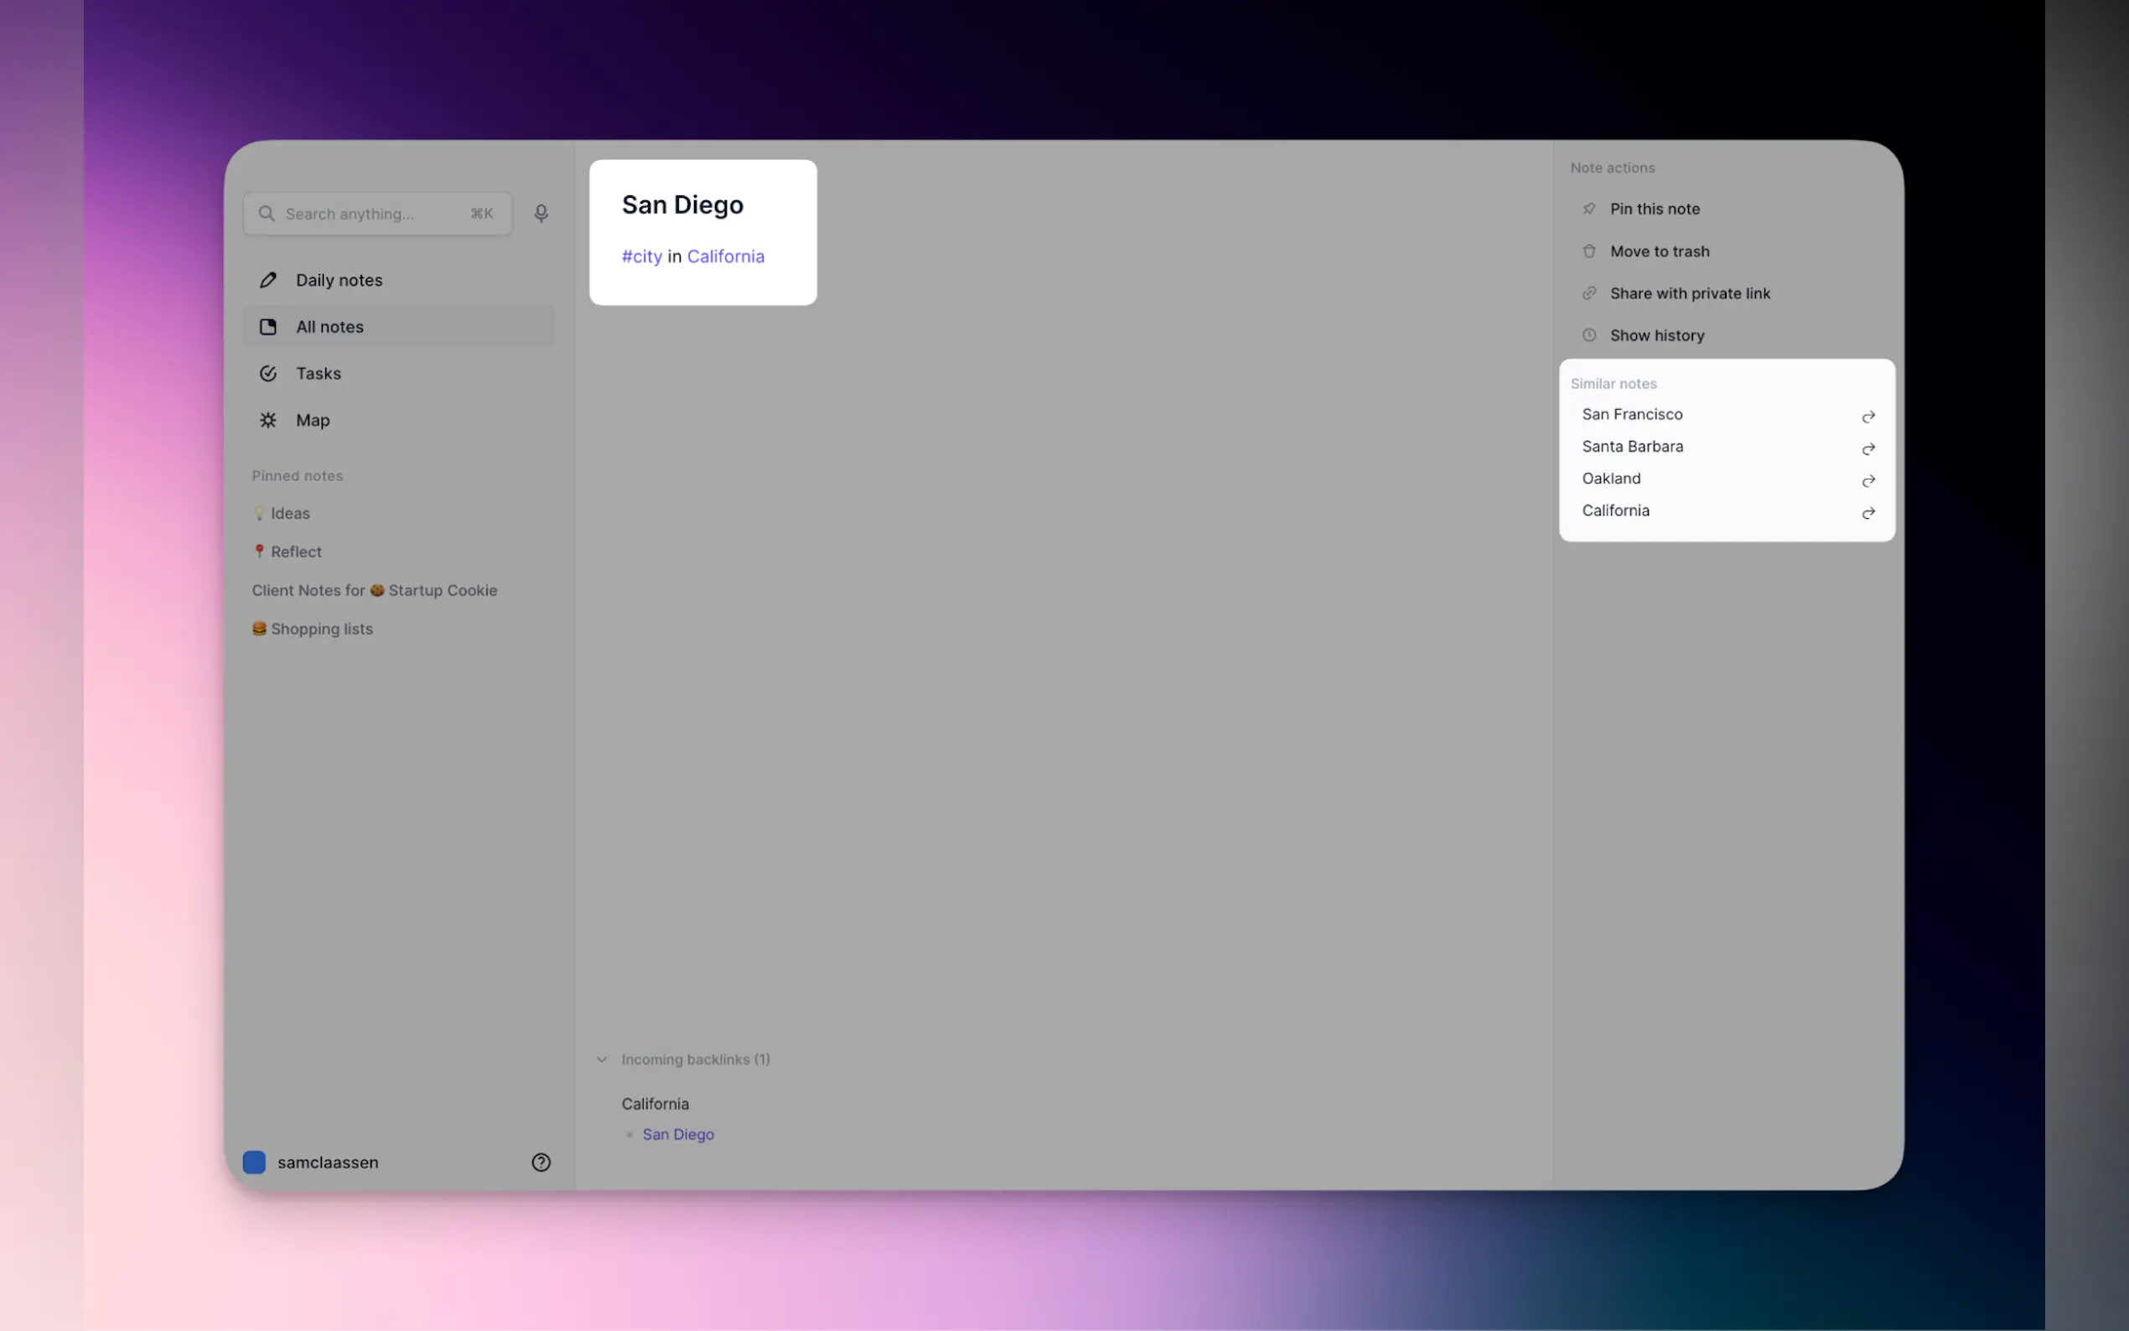
Task: Open the Map view
Action: tap(313, 420)
